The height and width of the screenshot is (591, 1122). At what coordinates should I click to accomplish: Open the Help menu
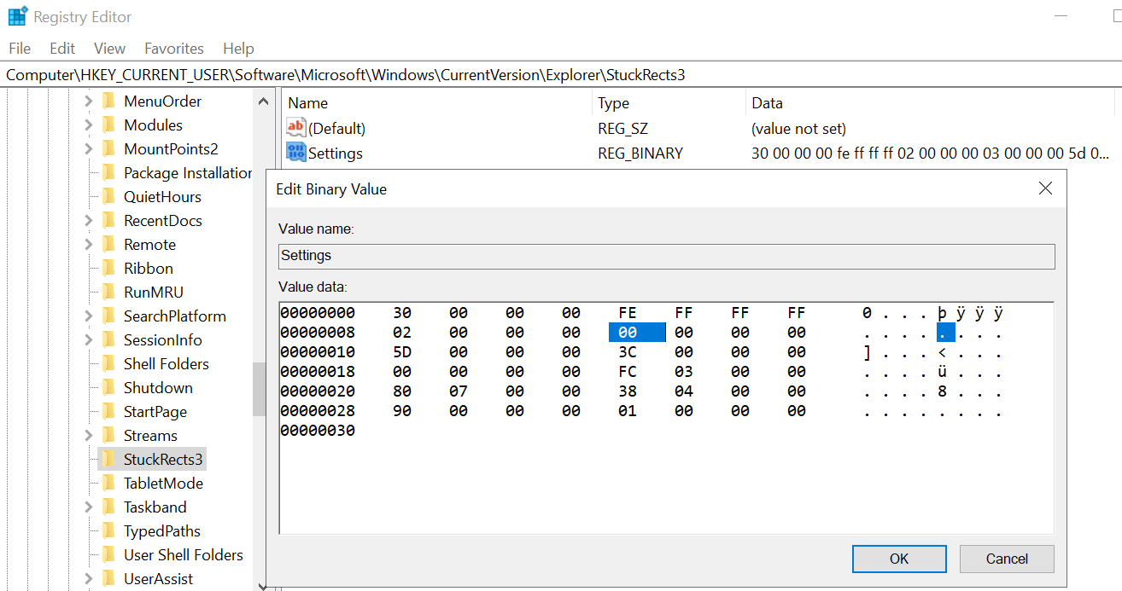pyautogui.click(x=238, y=49)
